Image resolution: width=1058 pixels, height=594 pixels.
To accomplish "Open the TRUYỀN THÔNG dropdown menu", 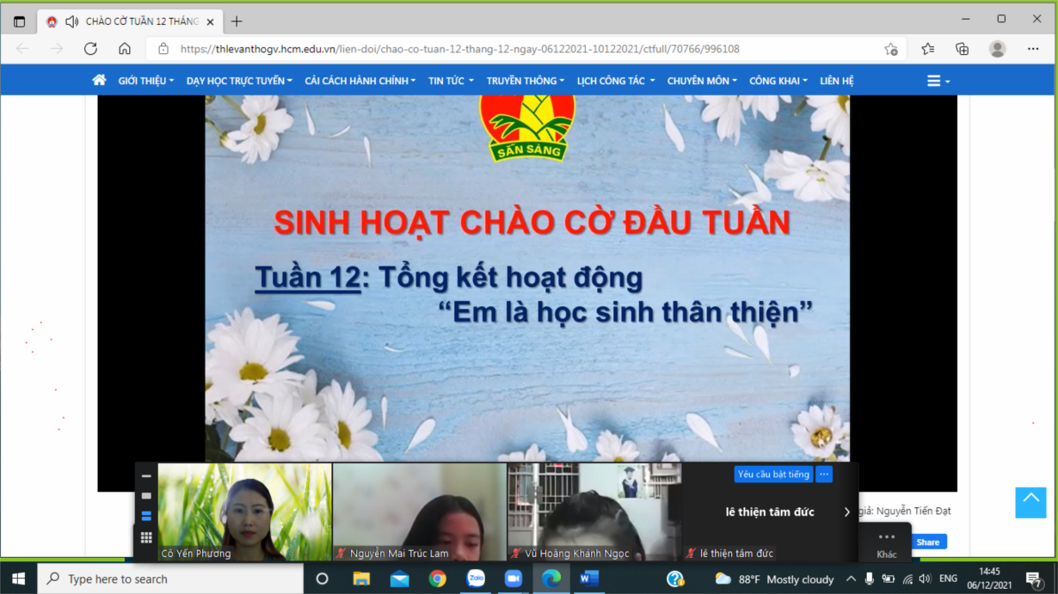I will [x=525, y=81].
